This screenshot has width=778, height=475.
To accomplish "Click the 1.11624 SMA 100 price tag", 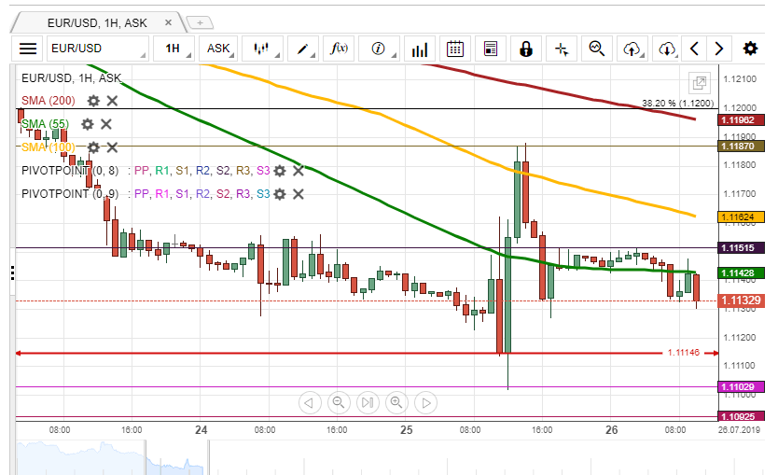I will [742, 217].
